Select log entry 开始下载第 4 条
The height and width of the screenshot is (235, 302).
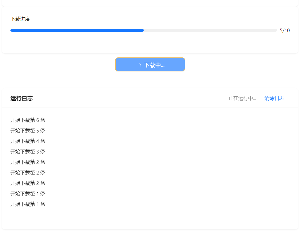pos(28,141)
